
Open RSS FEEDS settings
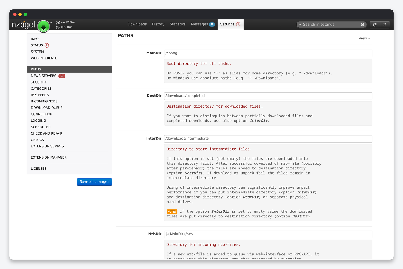(x=69, y=95)
